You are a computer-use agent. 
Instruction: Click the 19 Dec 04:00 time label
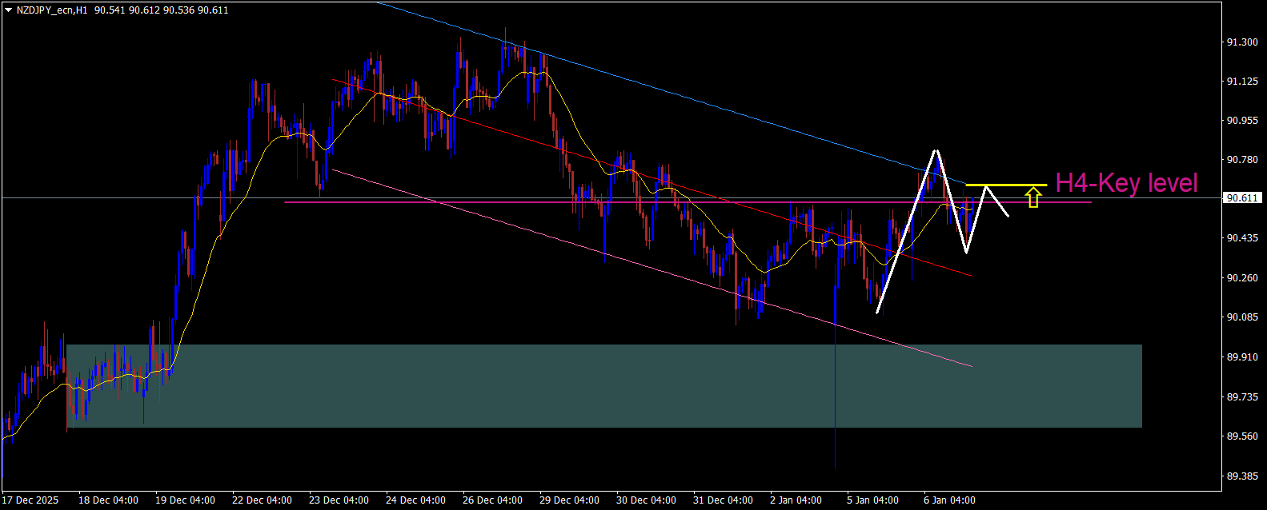pyautogui.click(x=186, y=500)
